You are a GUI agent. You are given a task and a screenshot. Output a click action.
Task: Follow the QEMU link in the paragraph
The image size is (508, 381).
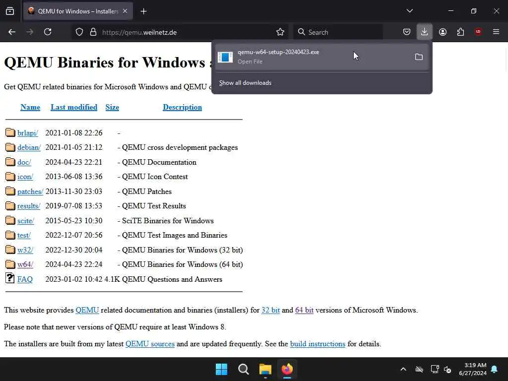coord(87,311)
